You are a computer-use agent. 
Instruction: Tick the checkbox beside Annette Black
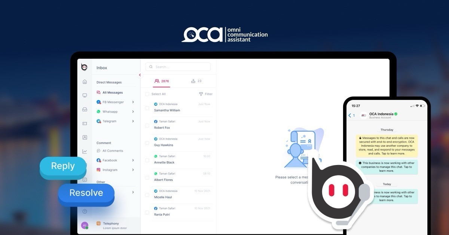click(x=147, y=160)
